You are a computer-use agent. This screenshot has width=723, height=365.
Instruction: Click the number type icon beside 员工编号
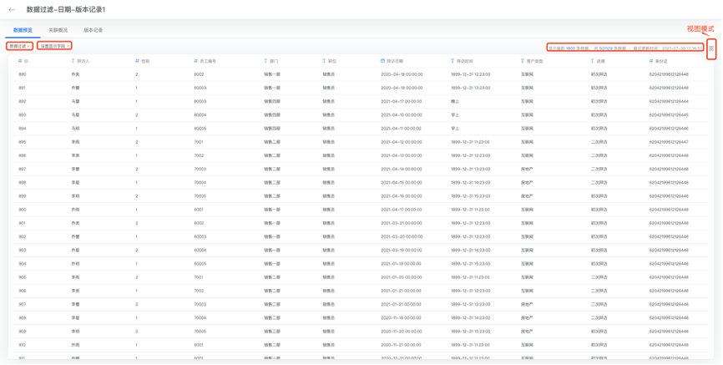click(x=195, y=61)
